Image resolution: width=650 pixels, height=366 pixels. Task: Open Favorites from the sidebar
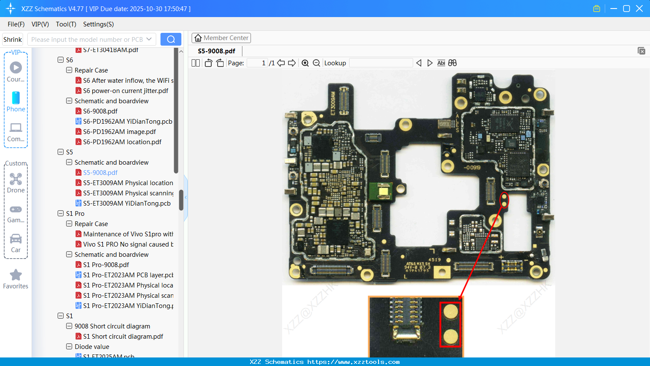[x=16, y=279]
